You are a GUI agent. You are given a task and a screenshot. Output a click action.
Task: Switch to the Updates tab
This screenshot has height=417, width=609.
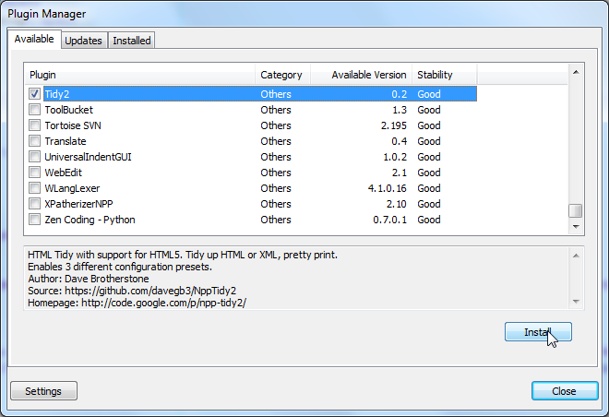point(84,41)
